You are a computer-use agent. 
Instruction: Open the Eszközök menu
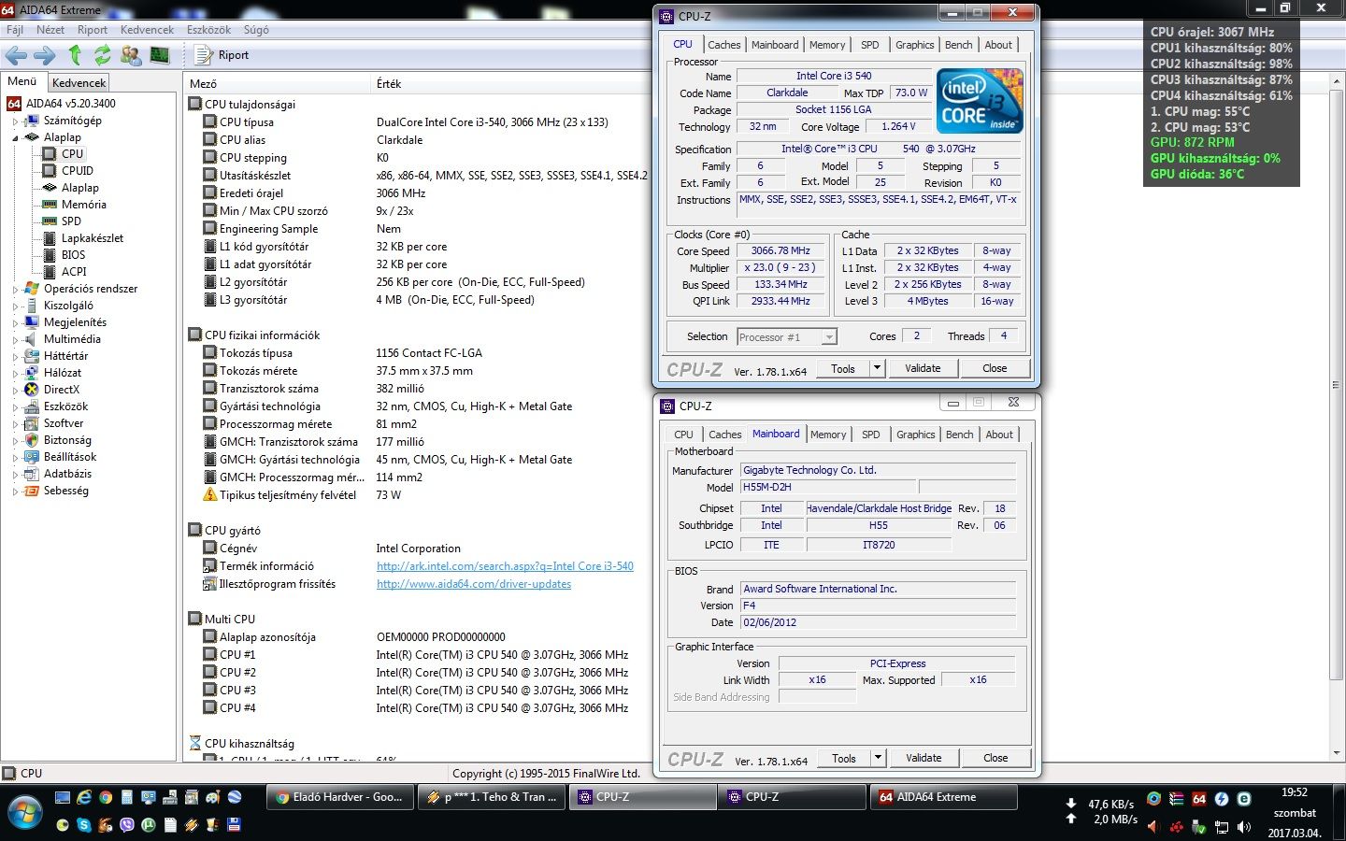click(208, 30)
